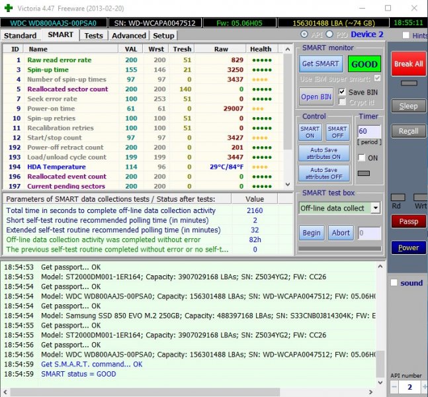The image size is (428, 397).
Task: Click the log horizontal scroll left arrow
Action: [x=5, y=392]
